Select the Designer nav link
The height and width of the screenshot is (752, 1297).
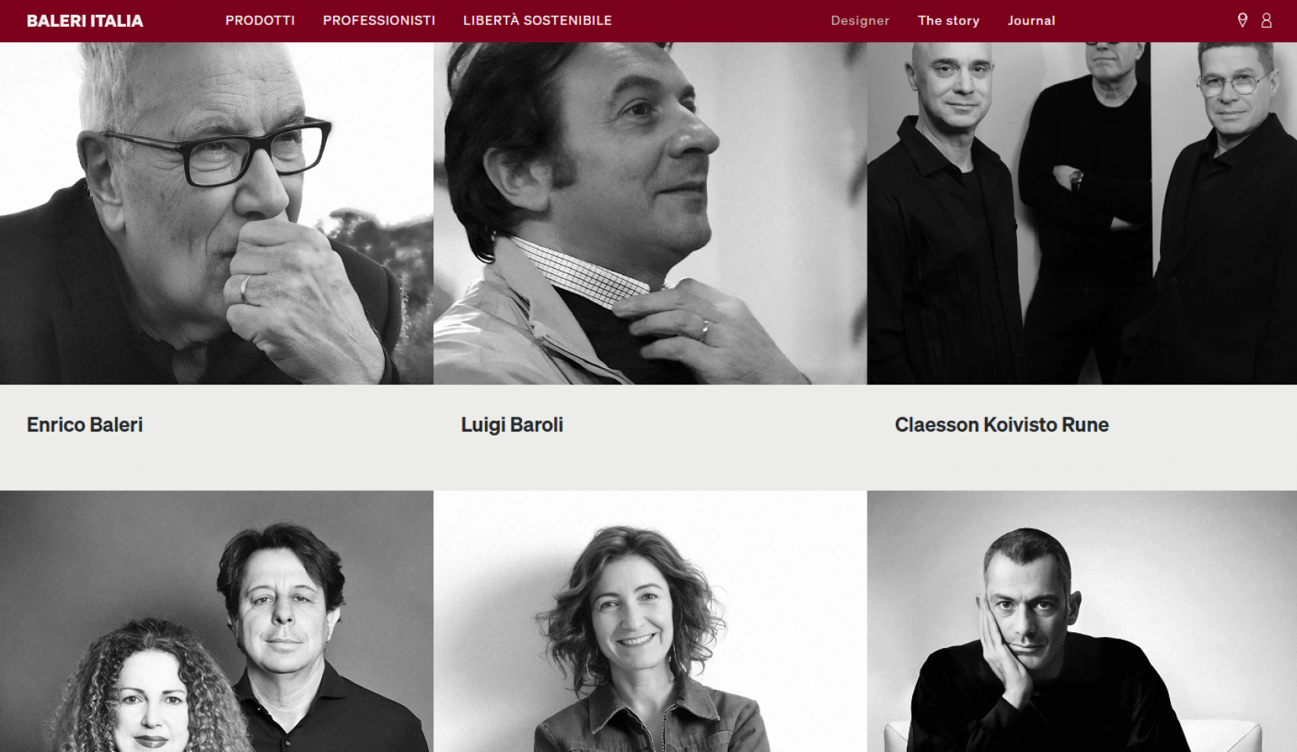point(860,20)
